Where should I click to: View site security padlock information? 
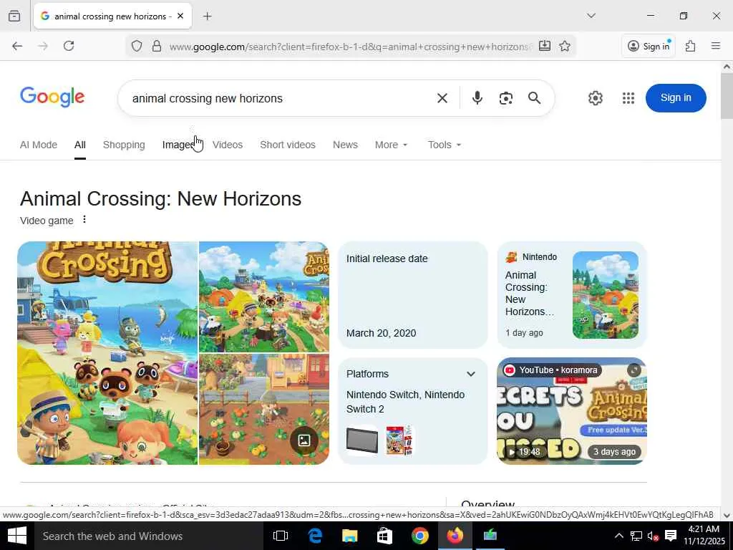coord(157,46)
